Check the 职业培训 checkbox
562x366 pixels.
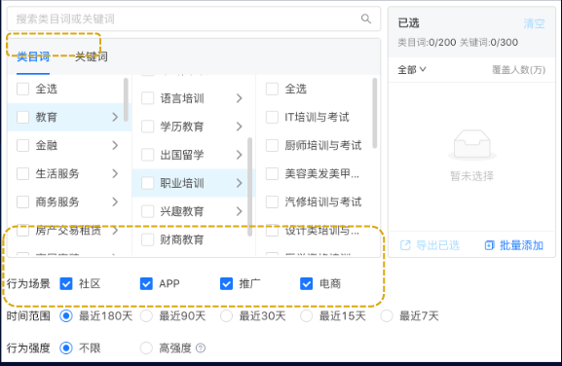(147, 183)
